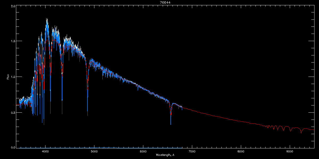Click the 1.5 flux tick label
This screenshot has height=159, width=319.
point(12,41)
